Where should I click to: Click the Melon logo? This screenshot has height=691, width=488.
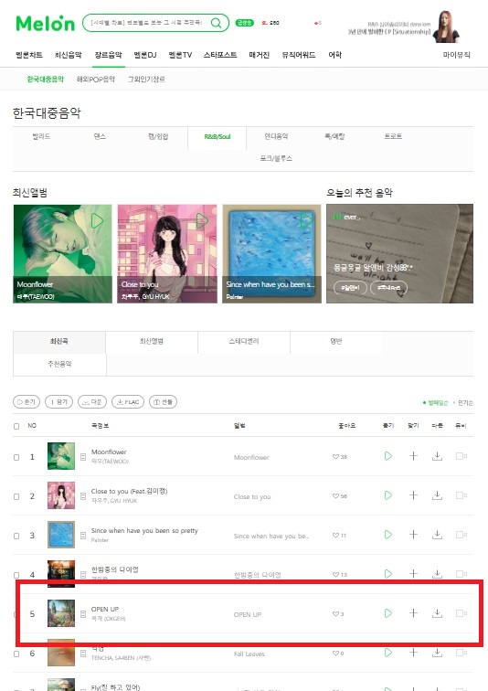coord(46,24)
